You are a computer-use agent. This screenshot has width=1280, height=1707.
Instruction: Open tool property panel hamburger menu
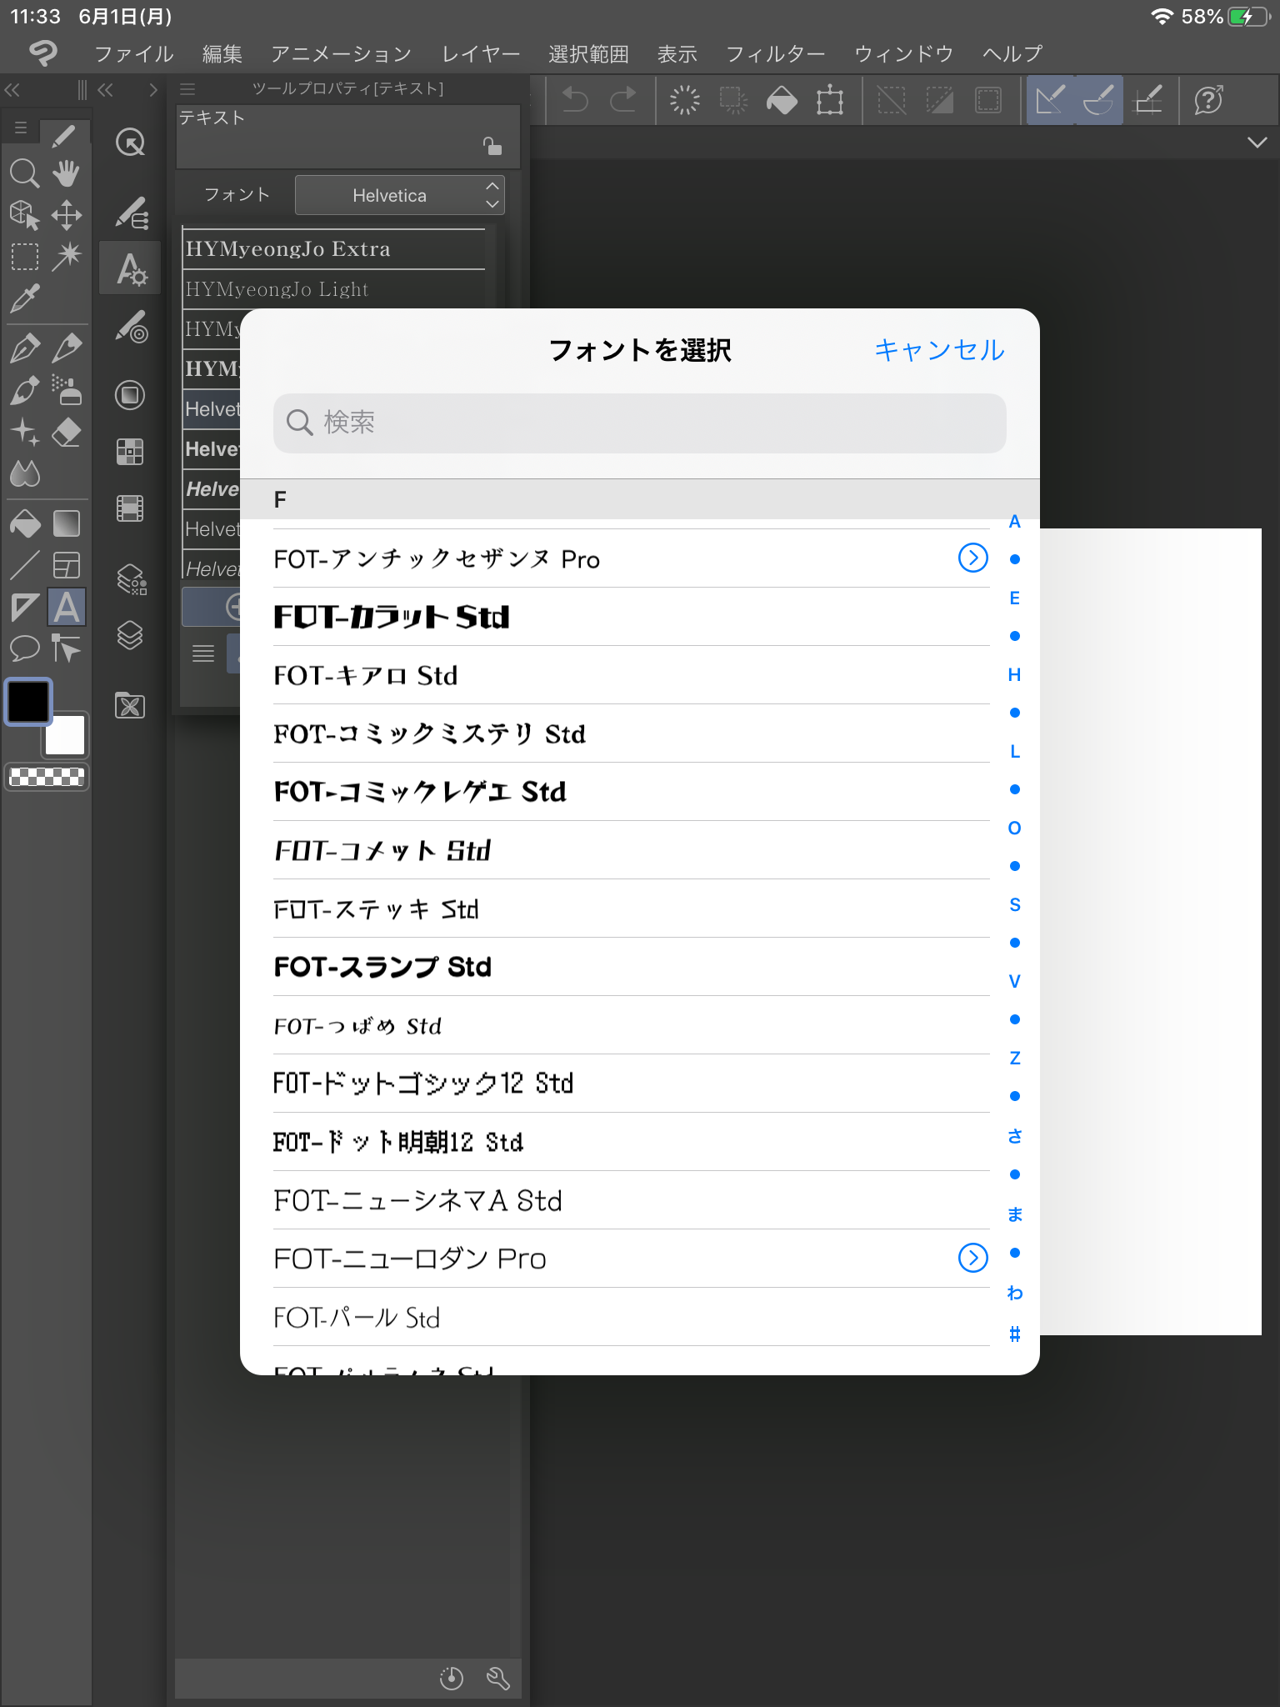point(187,89)
